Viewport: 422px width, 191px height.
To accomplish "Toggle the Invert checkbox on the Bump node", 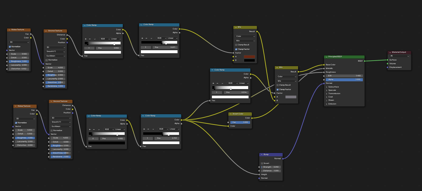I will (x=262, y=163).
